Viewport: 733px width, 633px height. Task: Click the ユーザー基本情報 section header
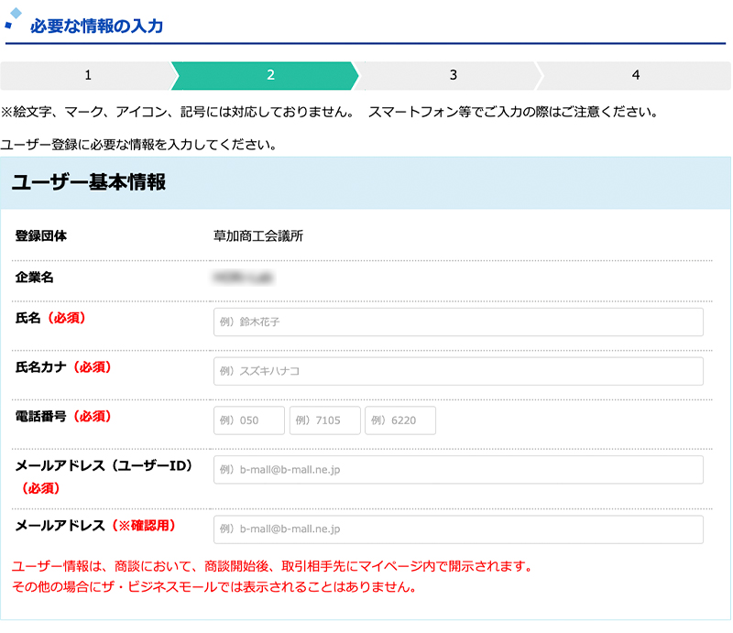(x=89, y=182)
